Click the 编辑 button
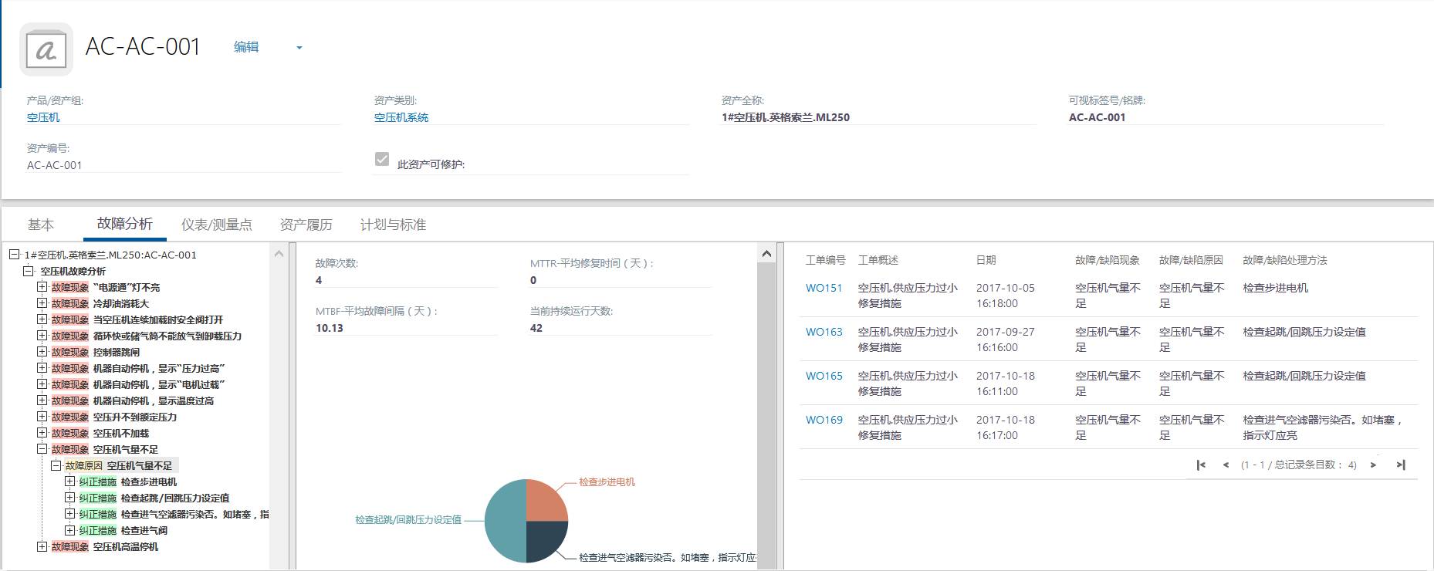The image size is (1434, 571). pyautogui.click(x=246, y=47)
